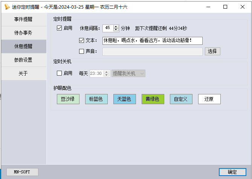Click the app bell icon in title bar
This screenshot has height=179, width=252.
coord(6,6)
